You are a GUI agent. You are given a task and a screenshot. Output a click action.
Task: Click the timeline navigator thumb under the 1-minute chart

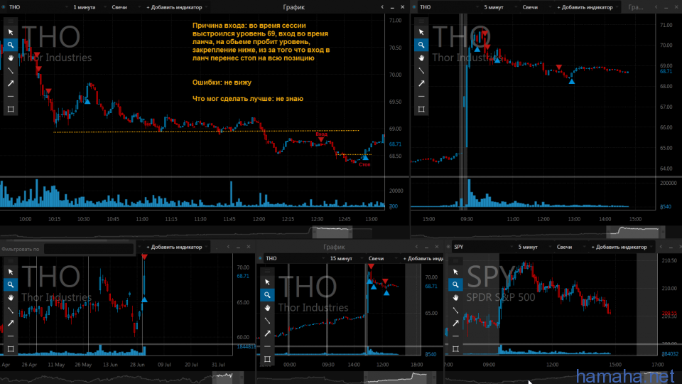click(332, 232)
